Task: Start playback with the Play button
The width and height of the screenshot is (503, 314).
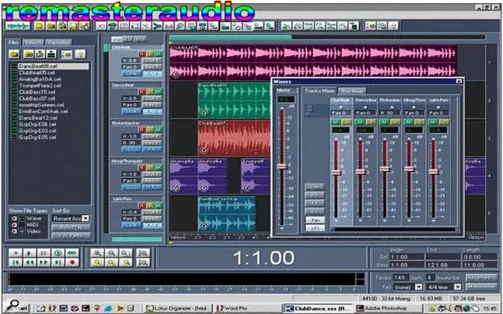Action: point(30,253)
